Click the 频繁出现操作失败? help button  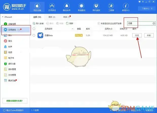click(x=15, y=101)
